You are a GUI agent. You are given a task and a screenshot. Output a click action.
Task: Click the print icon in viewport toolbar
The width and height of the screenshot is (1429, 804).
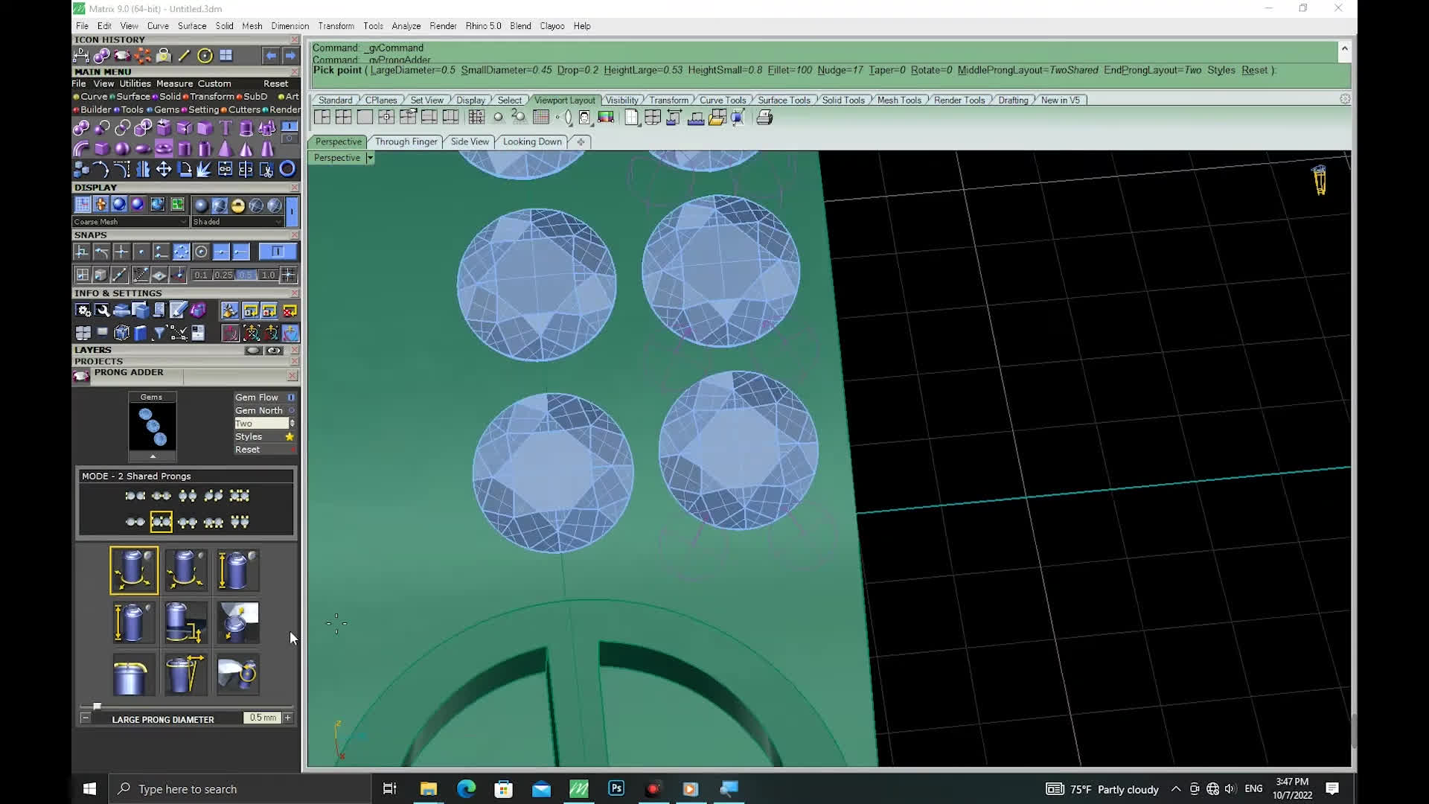pyautogui.click(x=764, y=118)
